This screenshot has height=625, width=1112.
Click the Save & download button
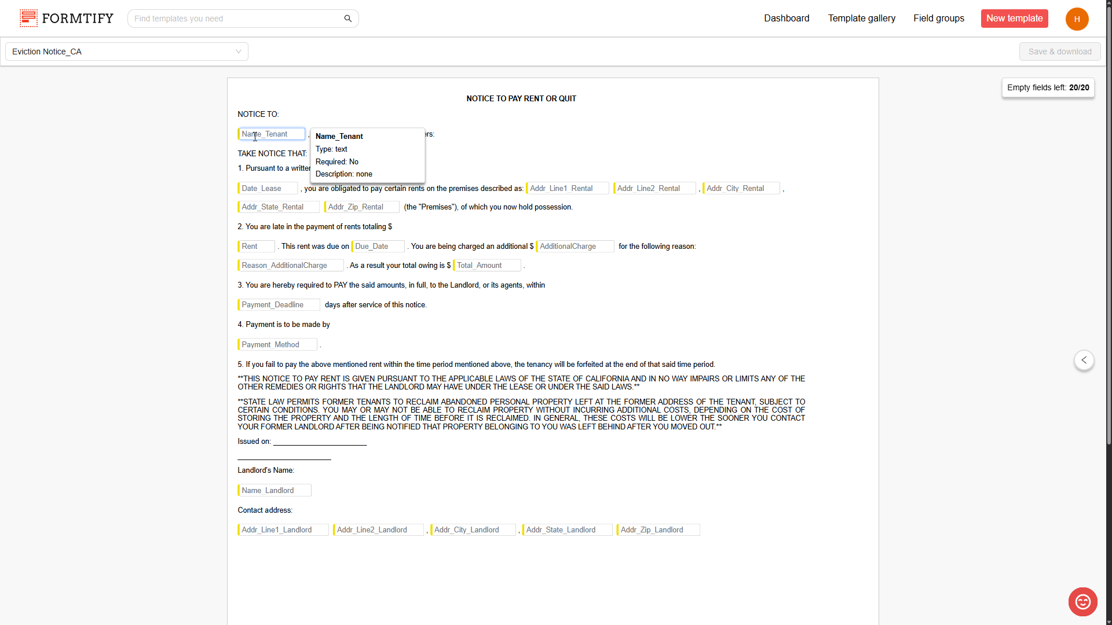1059,52
